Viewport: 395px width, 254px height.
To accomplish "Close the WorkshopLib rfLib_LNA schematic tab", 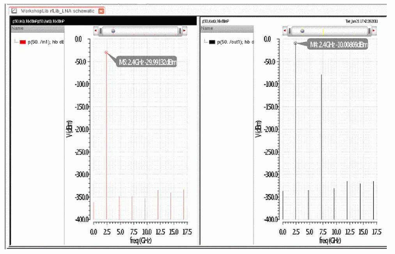I will [x=101, y=11].
